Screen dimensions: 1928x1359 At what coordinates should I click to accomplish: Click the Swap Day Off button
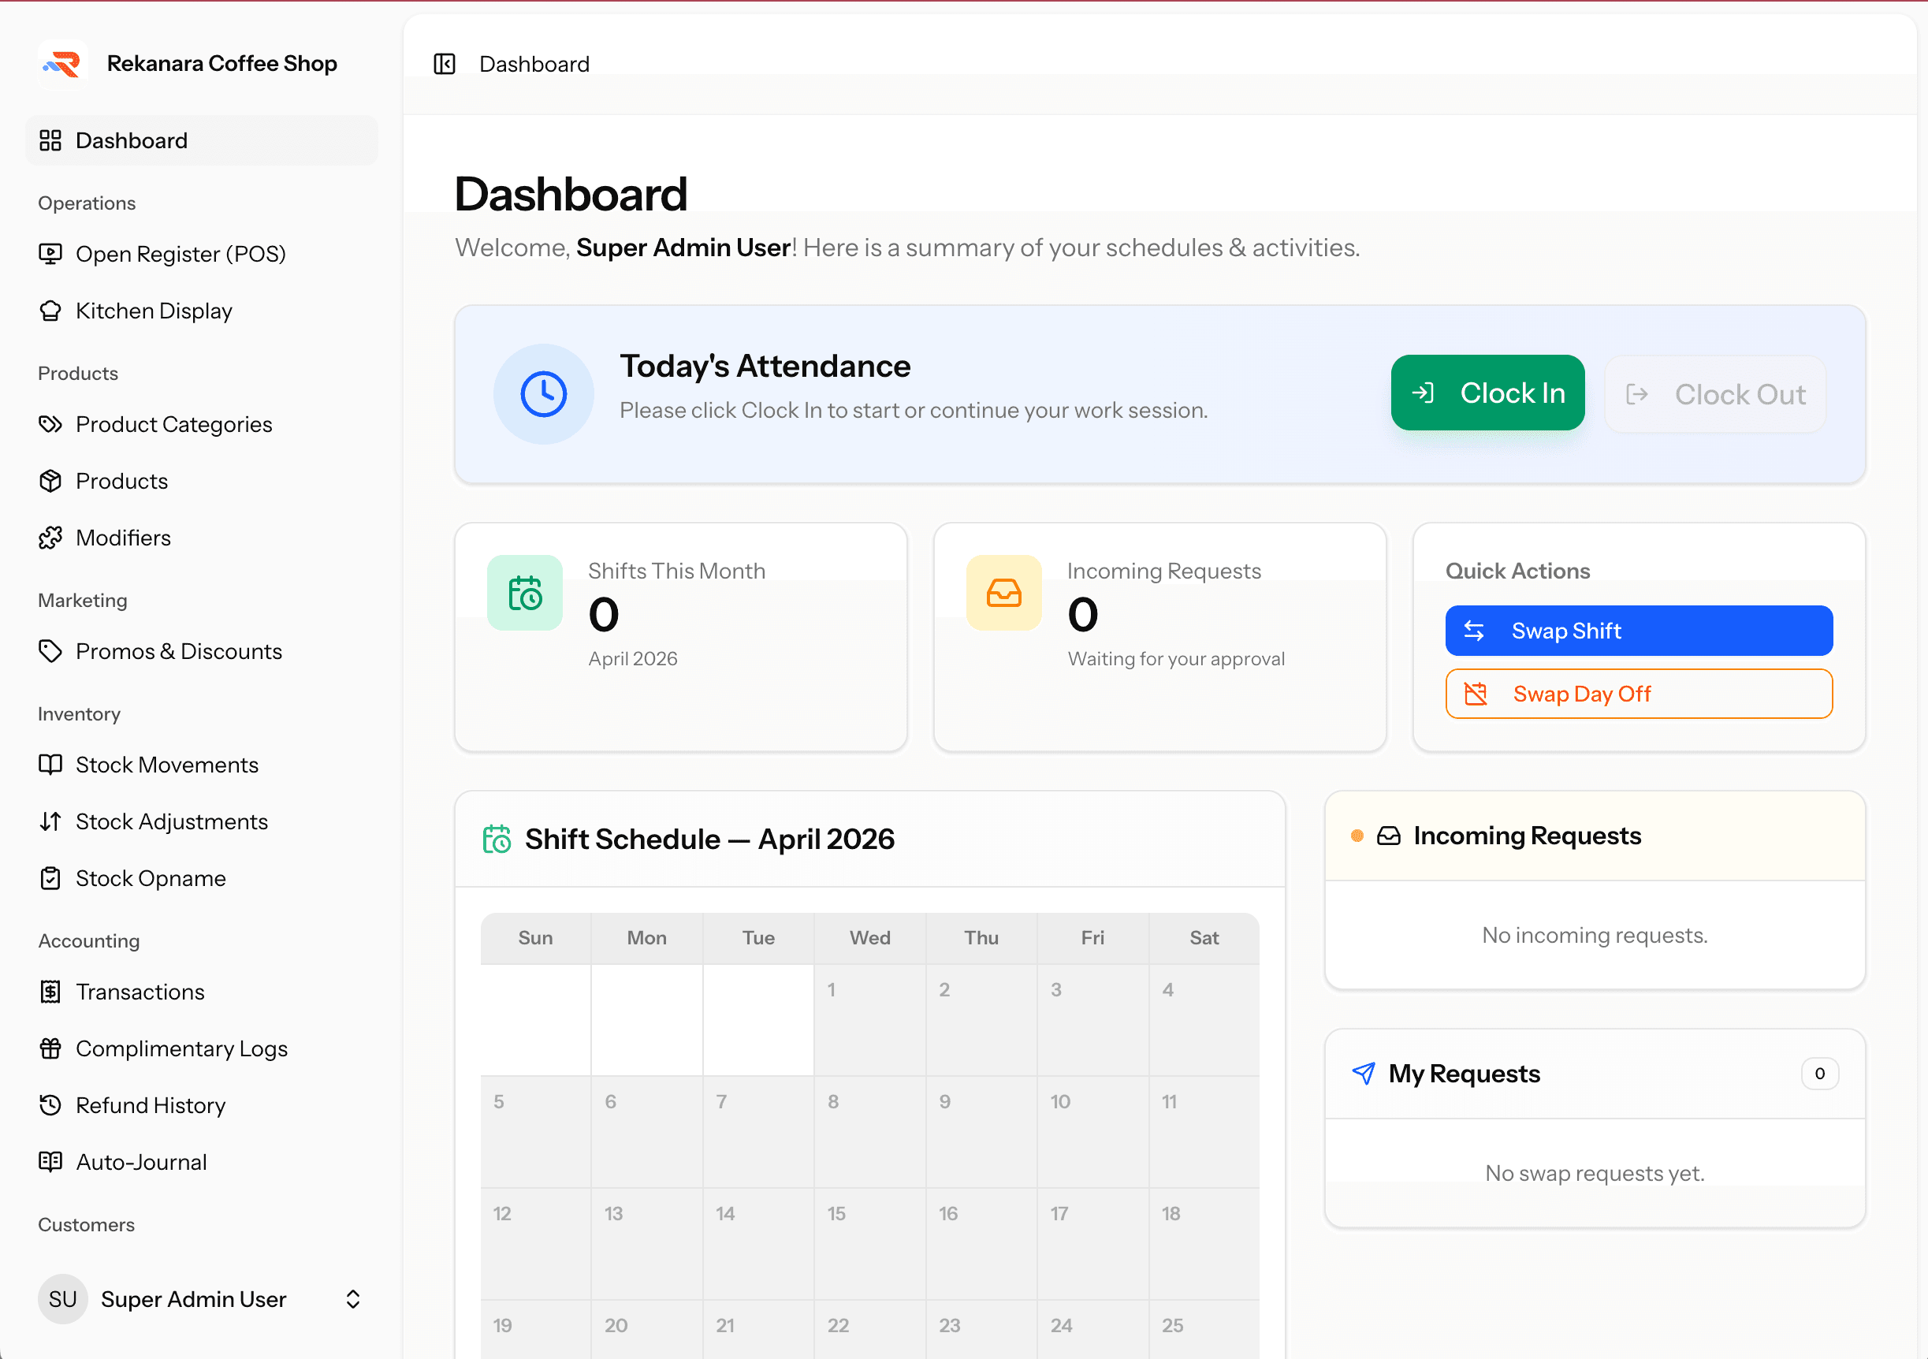[x=1638, y=694]
